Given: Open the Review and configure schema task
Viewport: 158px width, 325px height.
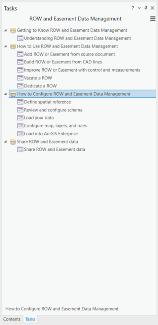Looking at the screenshot, I should point(53,110).
